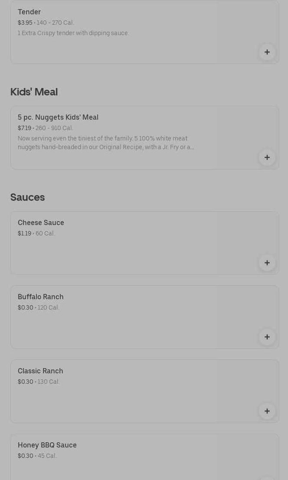
Task: Add Buffalo Ranch sauce with plus button
Action: click(267, 337)
